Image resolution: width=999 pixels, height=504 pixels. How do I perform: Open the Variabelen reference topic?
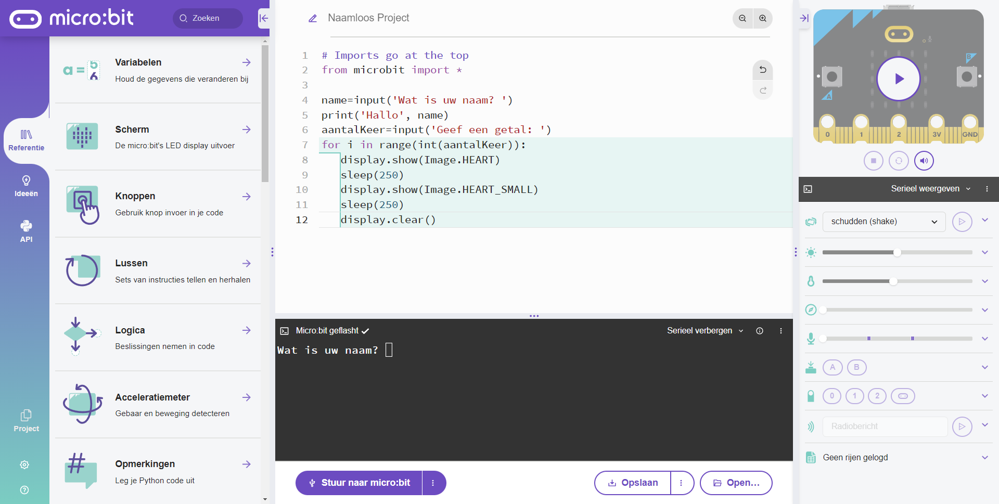point(158,70)
